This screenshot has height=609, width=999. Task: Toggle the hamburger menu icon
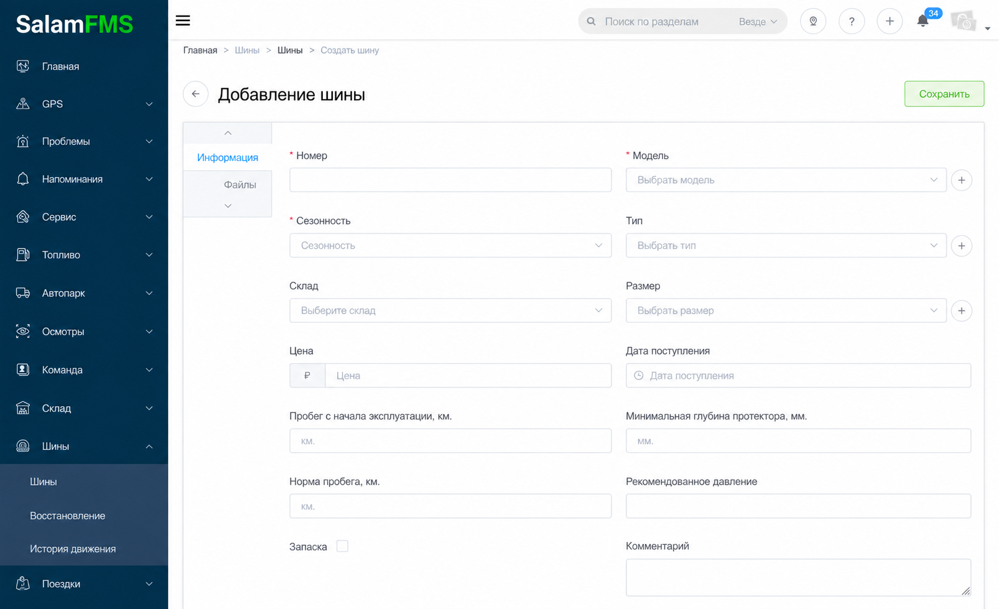coord(183,21)
